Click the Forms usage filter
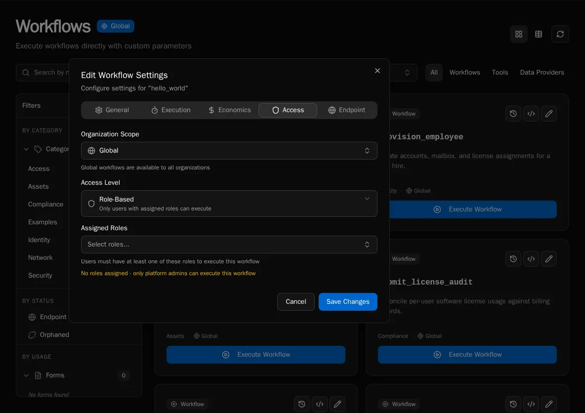Image resolution: width=585 pixels, height=413 pixels. (x=55, y=375)
